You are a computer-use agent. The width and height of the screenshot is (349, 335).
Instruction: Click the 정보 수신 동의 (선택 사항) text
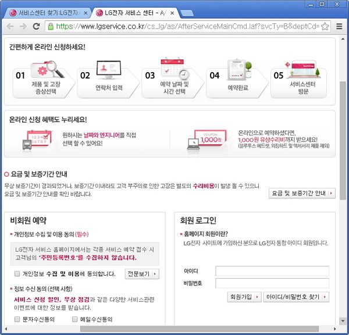point(43,288)
